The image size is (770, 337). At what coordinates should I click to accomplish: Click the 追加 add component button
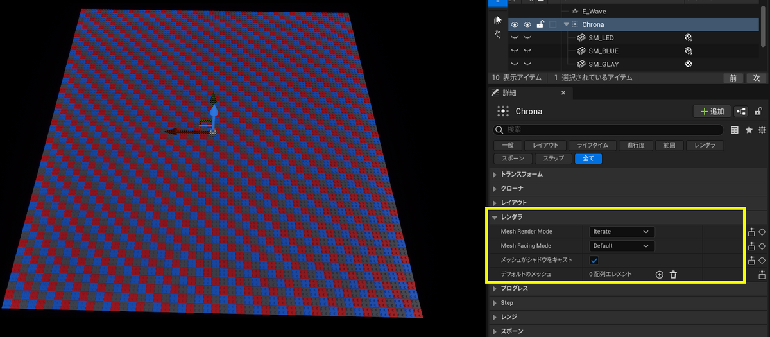[712, 111]
